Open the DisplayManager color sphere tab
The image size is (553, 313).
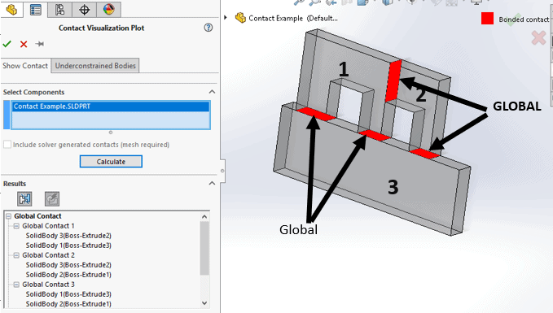109,10
